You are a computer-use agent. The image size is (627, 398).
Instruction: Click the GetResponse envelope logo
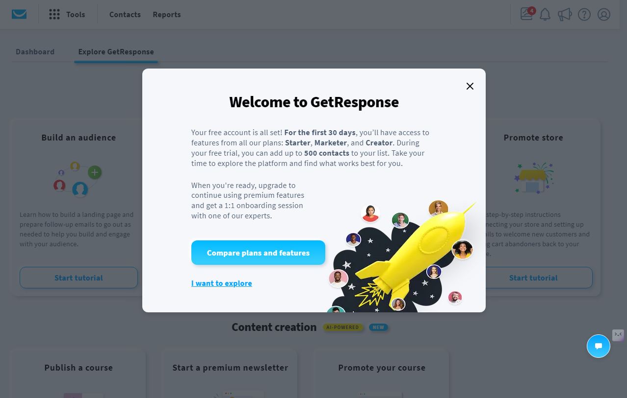point(19,14)
